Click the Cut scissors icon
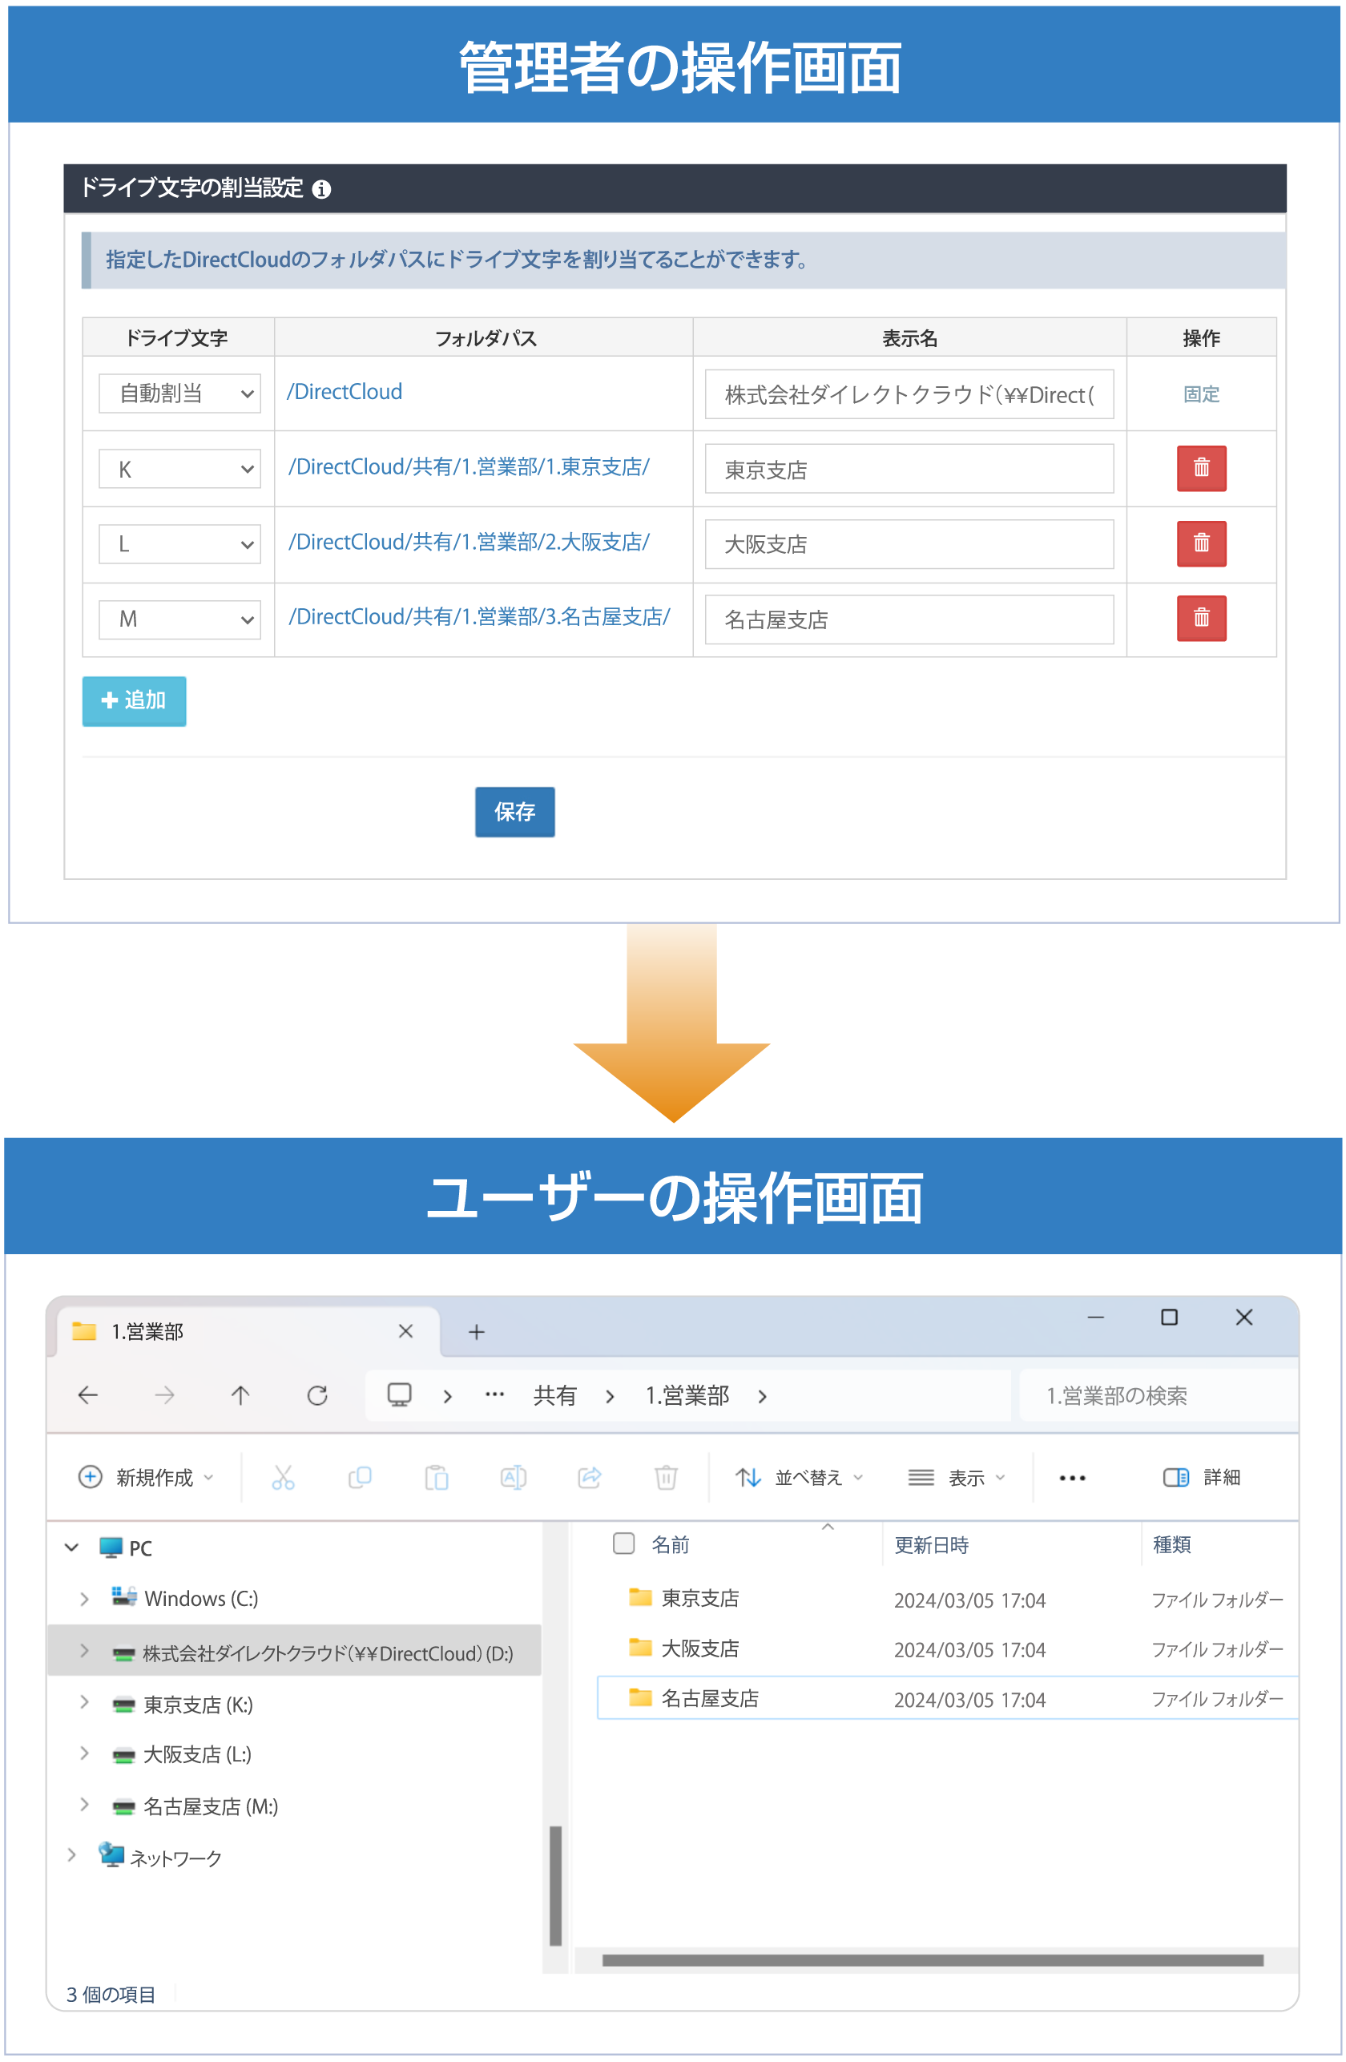The height and width of the screenshot is (2062, 1346). (284, 1476)
